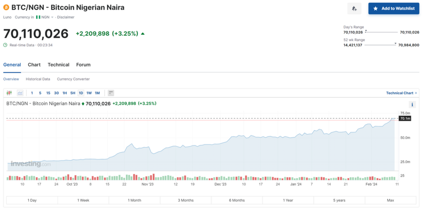Click the 70.1m current price label
This screenshot has height=210, width=424.
tap(405, 119)
